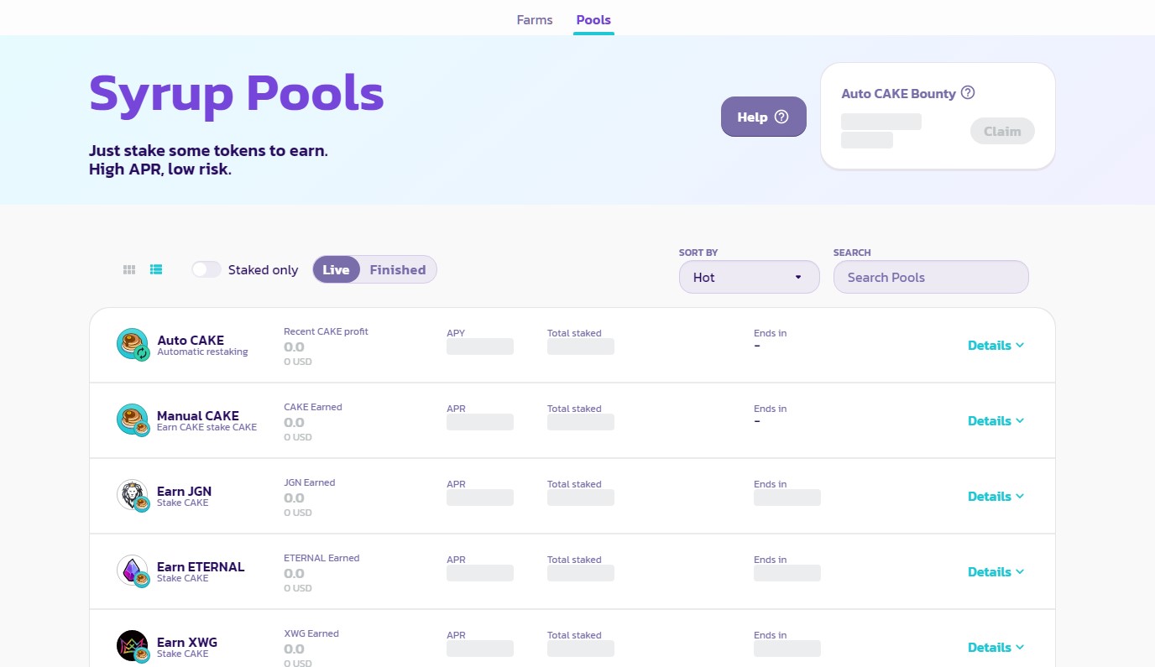Viewport: 1155px width, 667px height.
Task: Click the XWG Earned label
Action: [x=311, y=633]
